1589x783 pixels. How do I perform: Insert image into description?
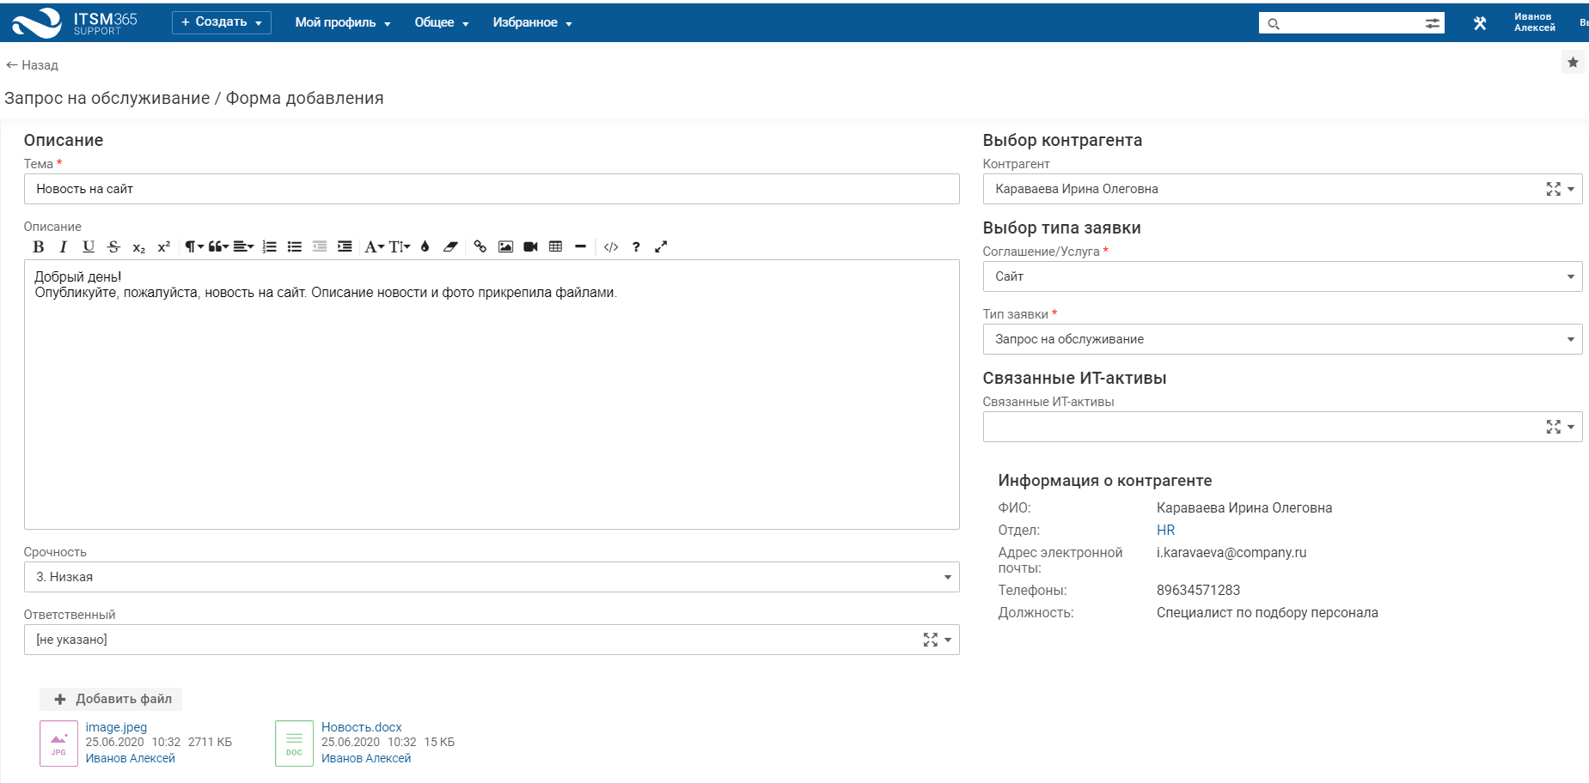click(x=505, y=247)
